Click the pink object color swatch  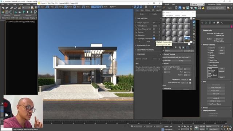pyautogui.click(x=232, y=27)
